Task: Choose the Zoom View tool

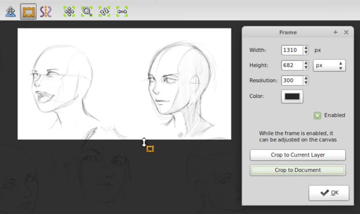Action: (x=87, y=12)
